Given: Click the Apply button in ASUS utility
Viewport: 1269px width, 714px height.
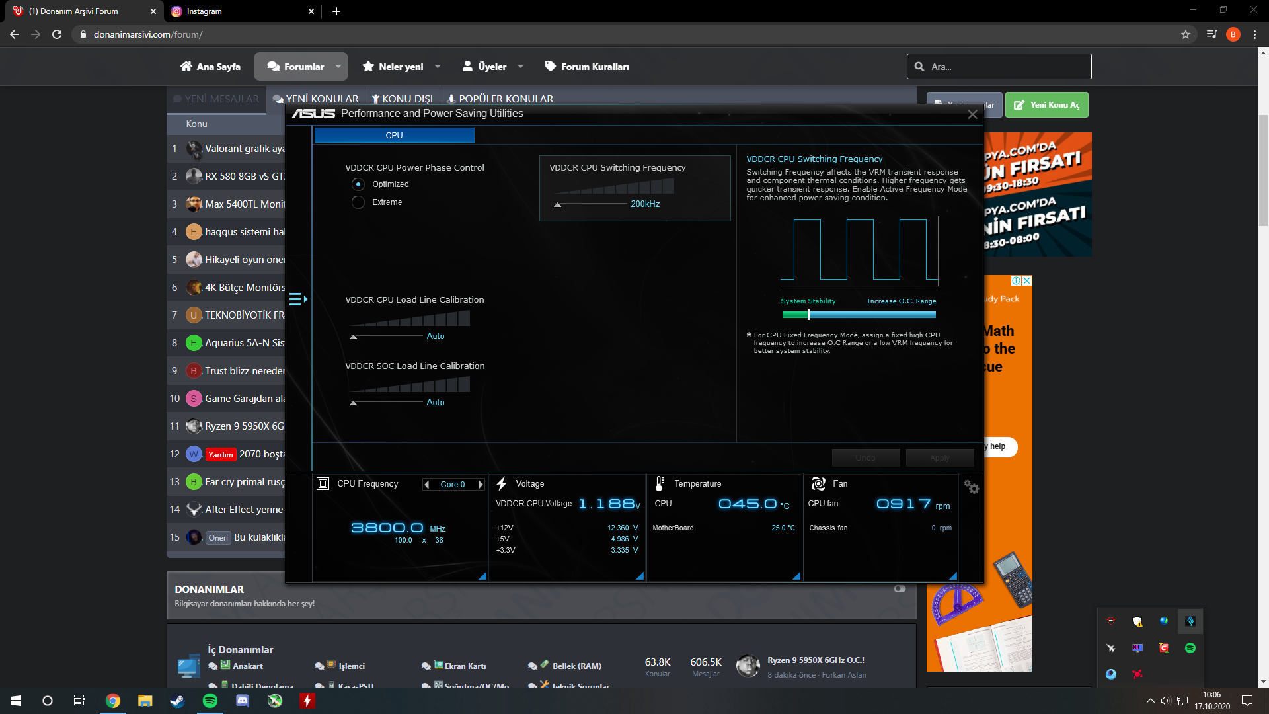Looking at the screenshot, I should 940,458.
